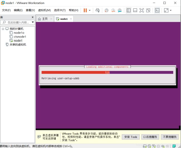This screenshot has height=148, width=181.
Task: Click the 'Retrieving user-setup-udeb' text
Action: coord(60,78)
